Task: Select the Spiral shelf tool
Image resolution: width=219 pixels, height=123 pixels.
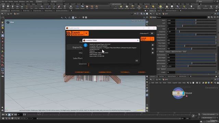Action: click(x=92, y=7)
